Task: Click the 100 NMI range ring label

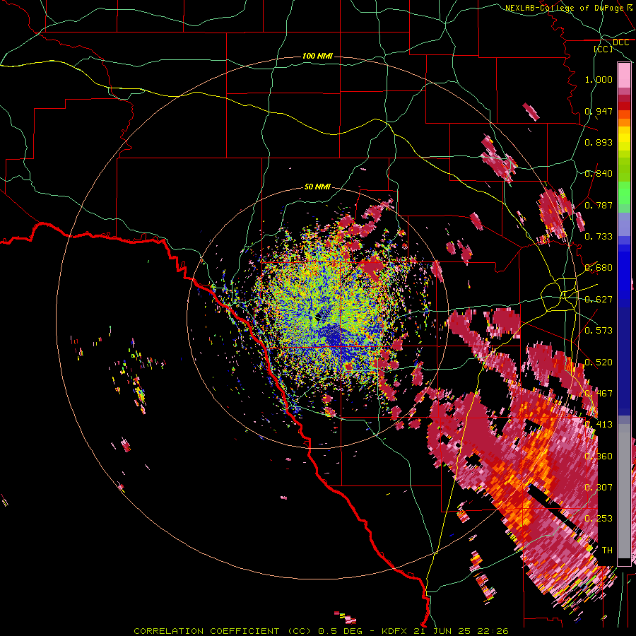Action: 317,56
